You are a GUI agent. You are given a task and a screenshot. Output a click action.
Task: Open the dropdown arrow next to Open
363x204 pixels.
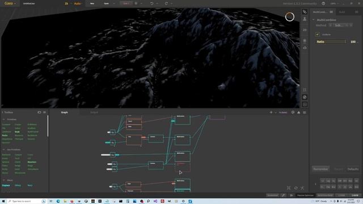click(114, 3)
